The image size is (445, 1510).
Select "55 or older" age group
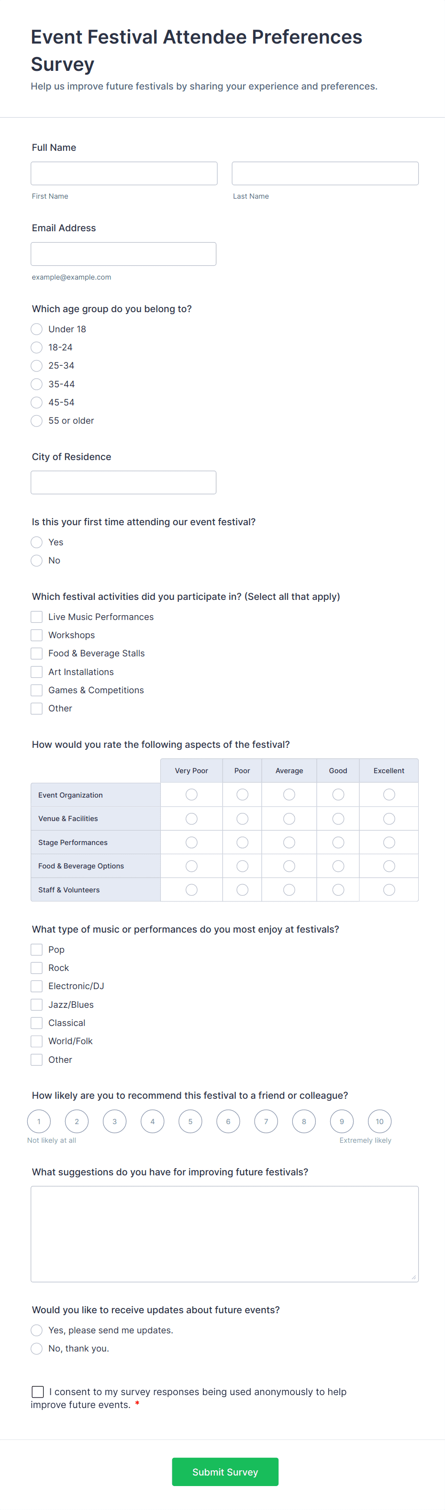click(36, 420)
